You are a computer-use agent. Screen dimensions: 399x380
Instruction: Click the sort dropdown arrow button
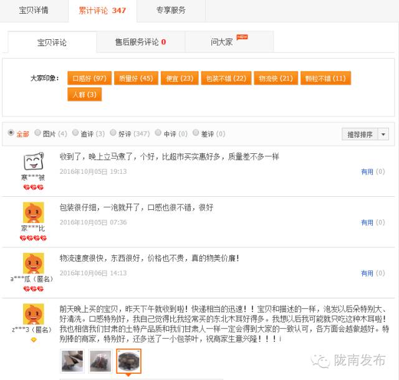click(x=383, y=135)
